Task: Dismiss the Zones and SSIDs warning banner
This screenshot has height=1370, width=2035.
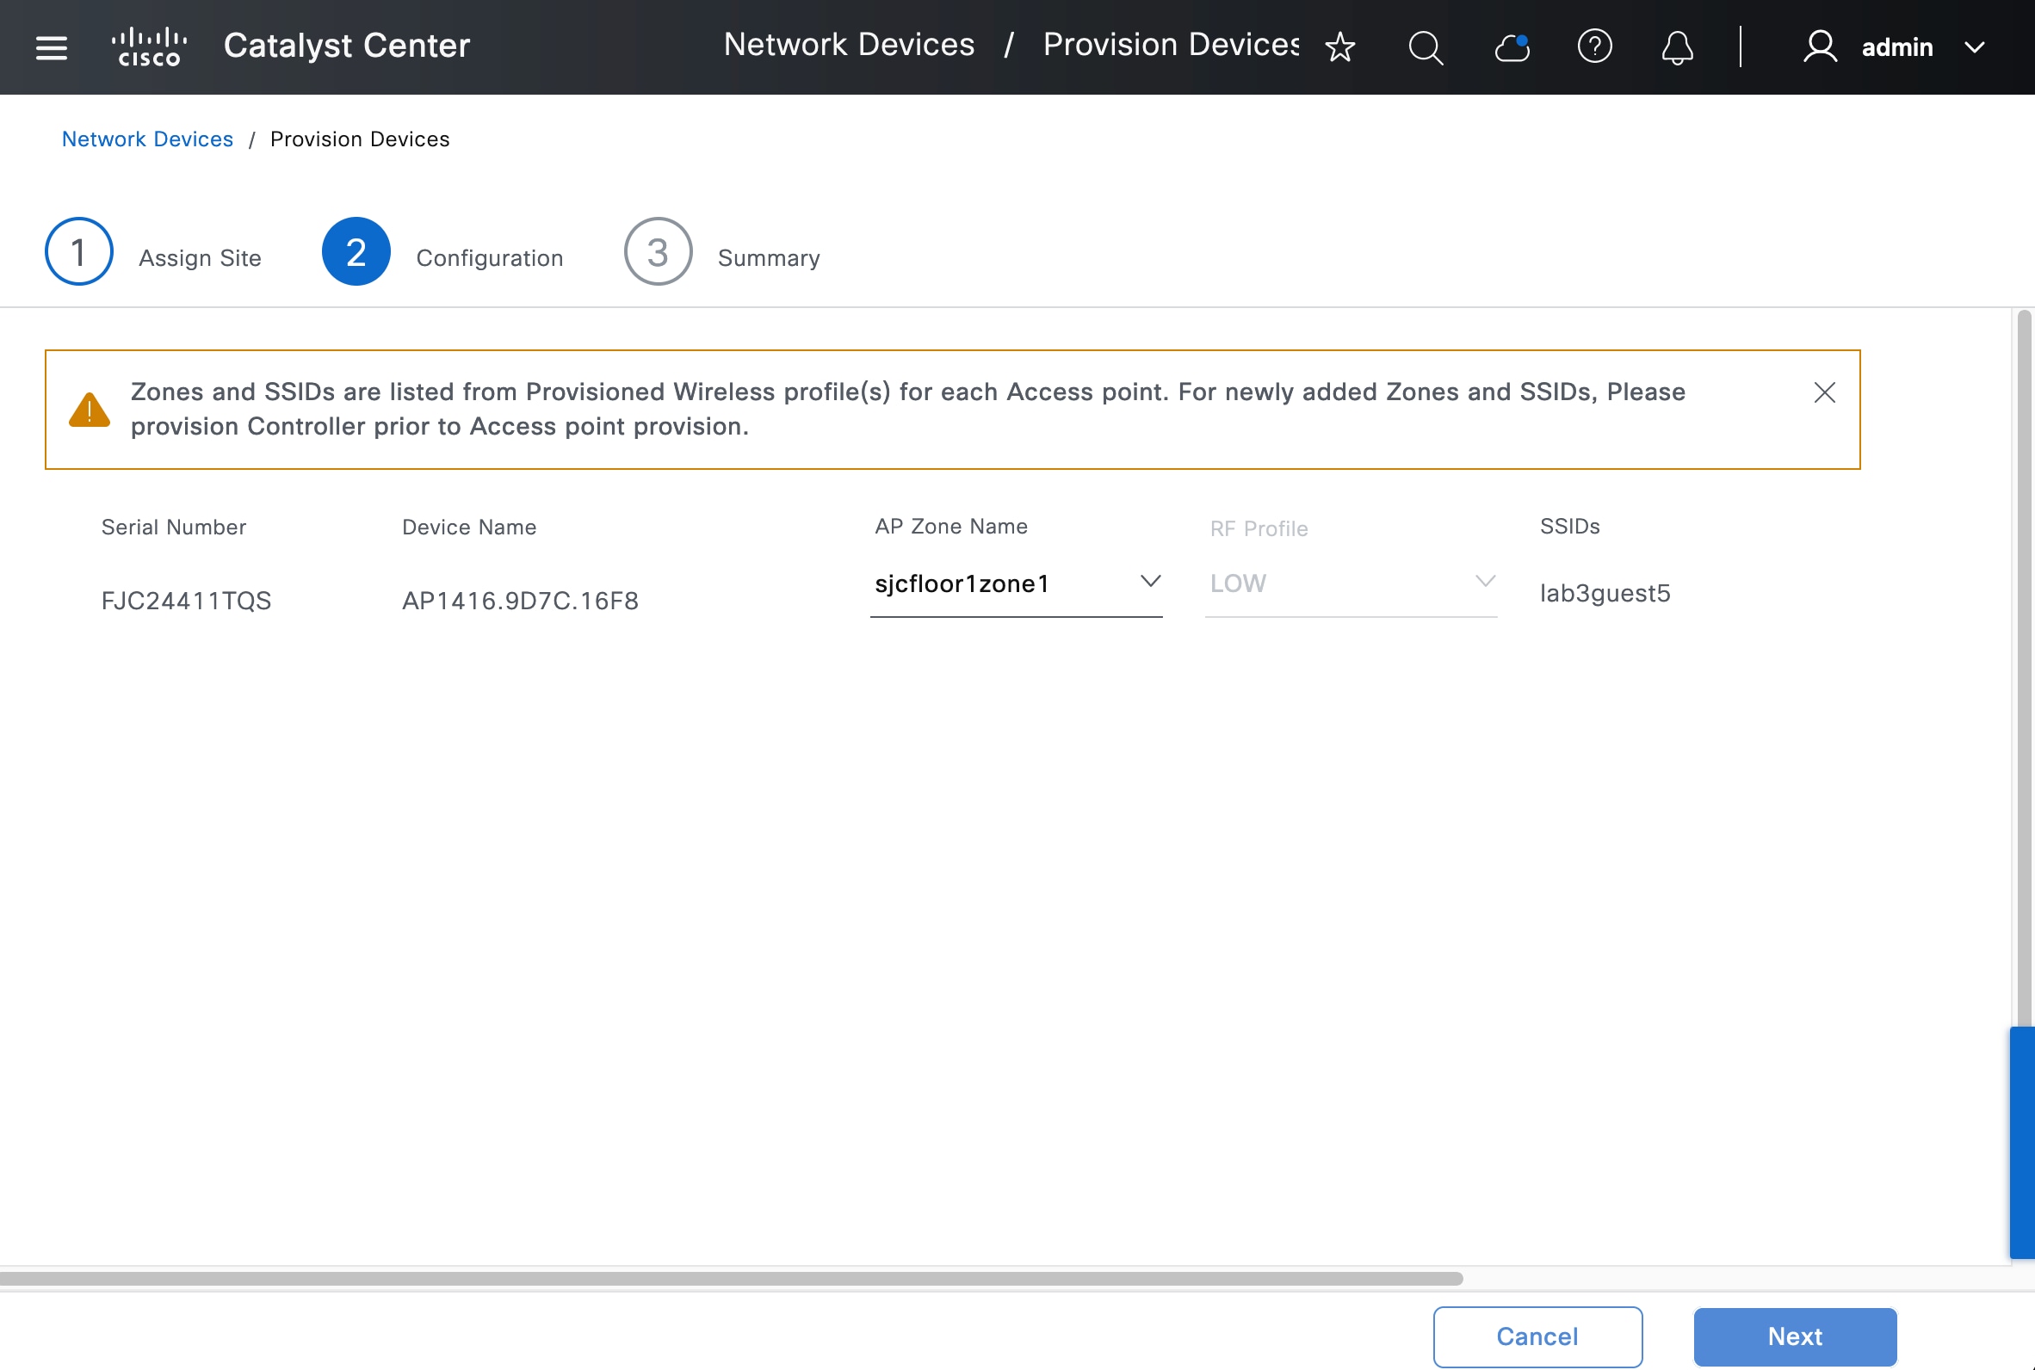Action: coord(1823,392)
